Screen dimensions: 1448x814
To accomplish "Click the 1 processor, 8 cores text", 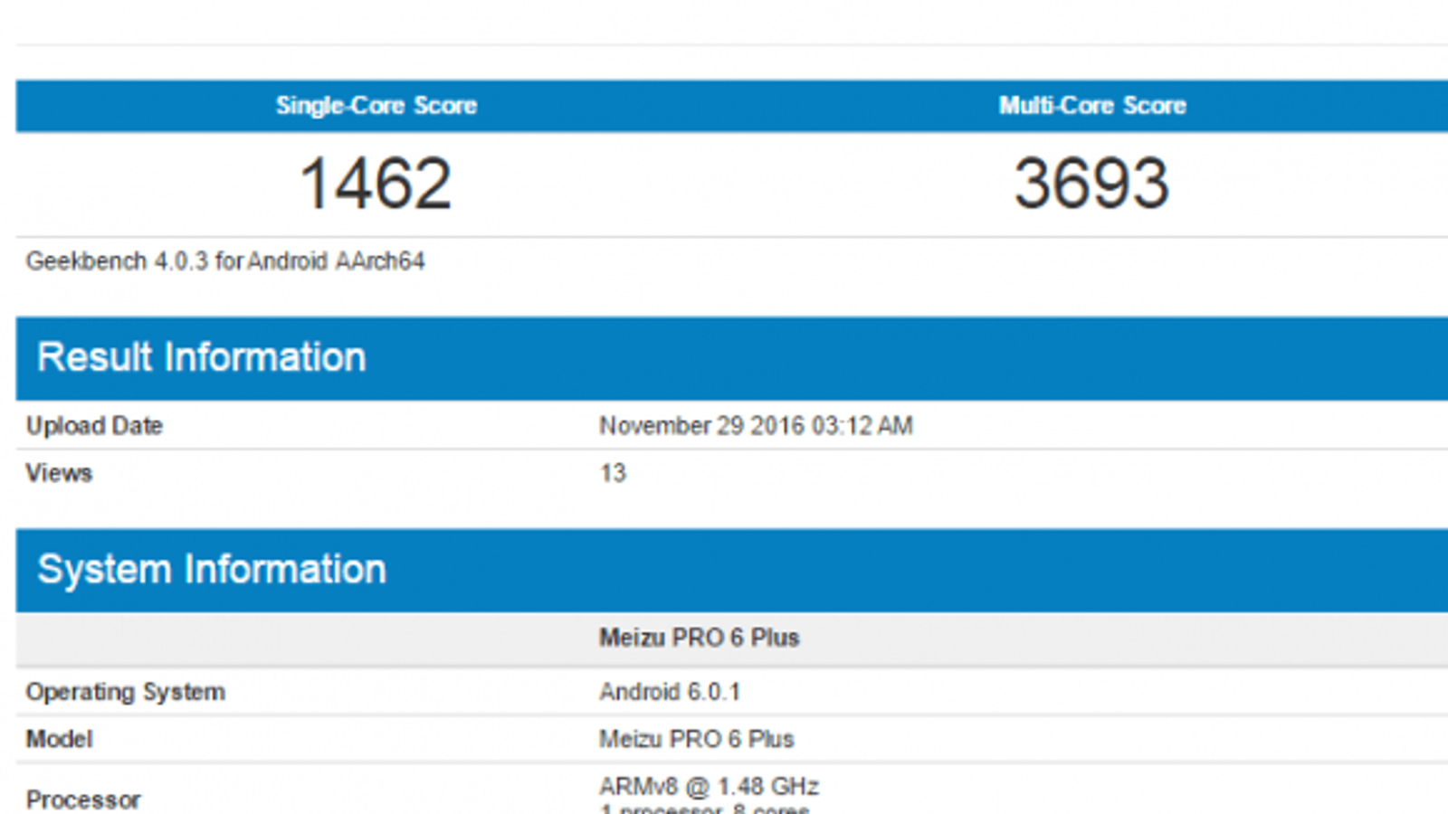I will [705, 809].
